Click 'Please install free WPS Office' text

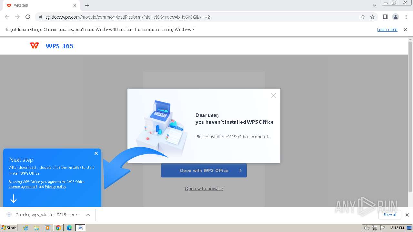point(232,137)
